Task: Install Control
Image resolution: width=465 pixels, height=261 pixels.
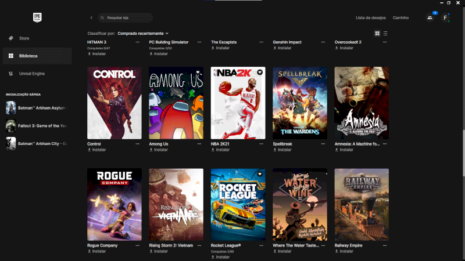Action: pos(96,150)
